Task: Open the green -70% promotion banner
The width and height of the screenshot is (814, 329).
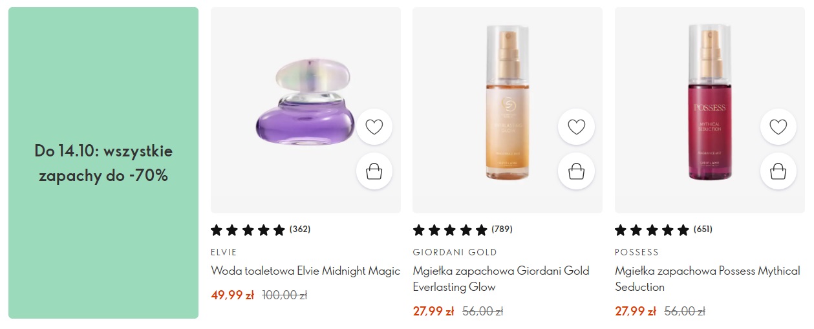Action: tap(103, 163)
